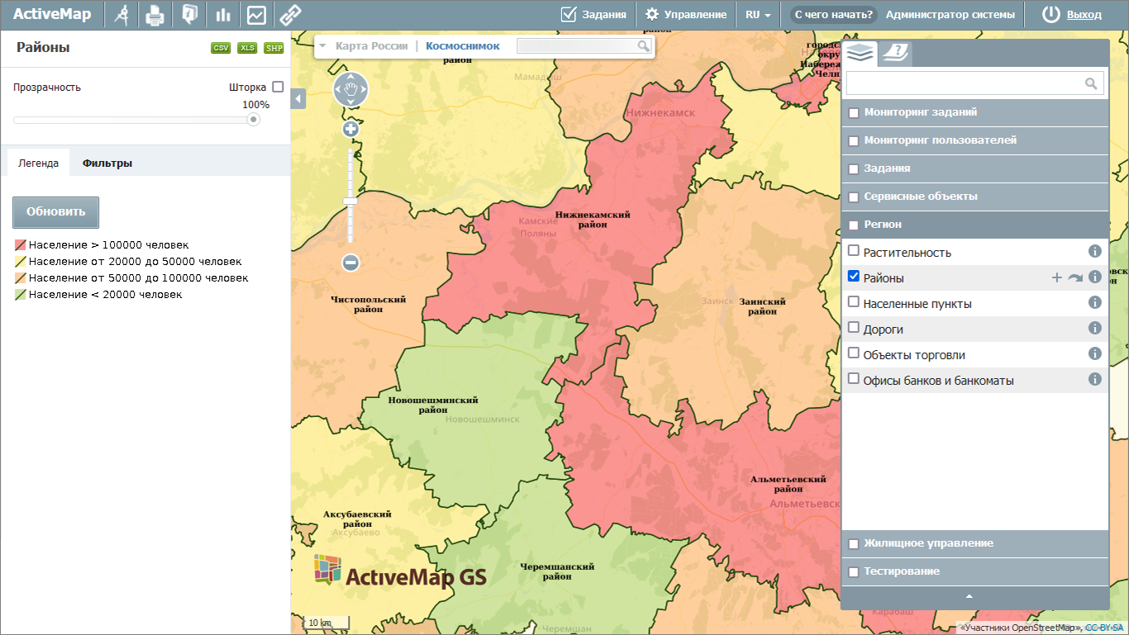Screen dimensions: 1129x635
Task: Turn on the Населенные пункты layer
Action: [854, 303]
